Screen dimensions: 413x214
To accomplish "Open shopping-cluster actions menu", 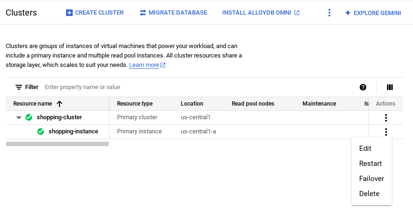I will point(386,118).
